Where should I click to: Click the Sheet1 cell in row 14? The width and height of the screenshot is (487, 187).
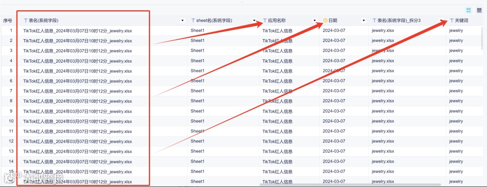click(197, 161)
